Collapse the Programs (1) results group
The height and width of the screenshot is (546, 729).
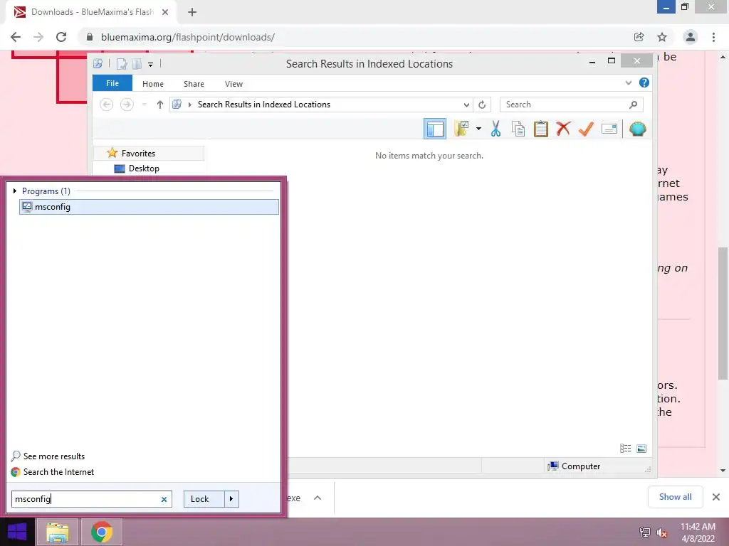[15, 191]
